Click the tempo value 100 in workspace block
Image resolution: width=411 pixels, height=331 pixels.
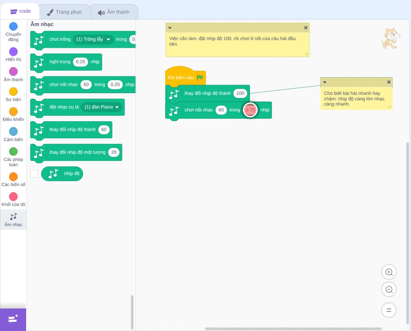coord(240,93)
